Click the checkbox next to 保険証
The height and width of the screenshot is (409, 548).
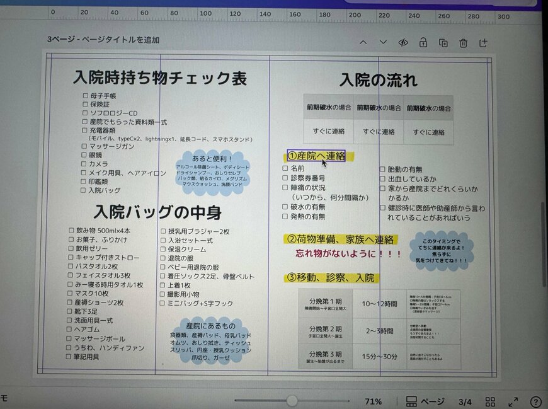pos(85,104)
